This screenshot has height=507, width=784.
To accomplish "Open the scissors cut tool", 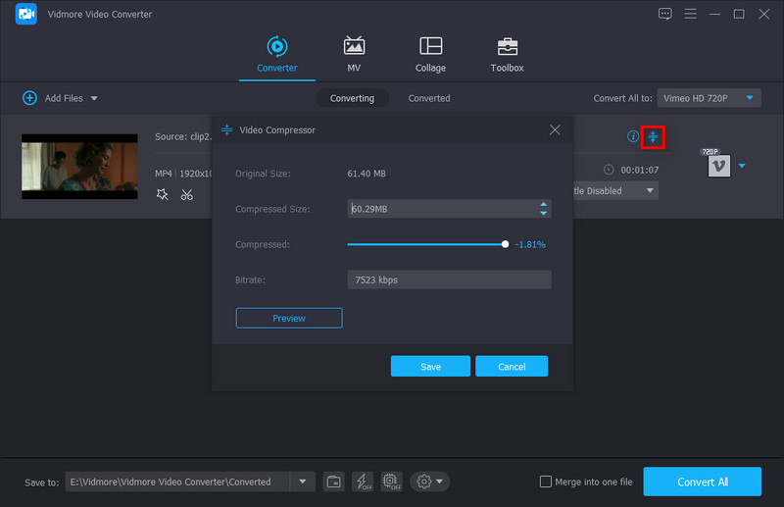I will 187,194.
